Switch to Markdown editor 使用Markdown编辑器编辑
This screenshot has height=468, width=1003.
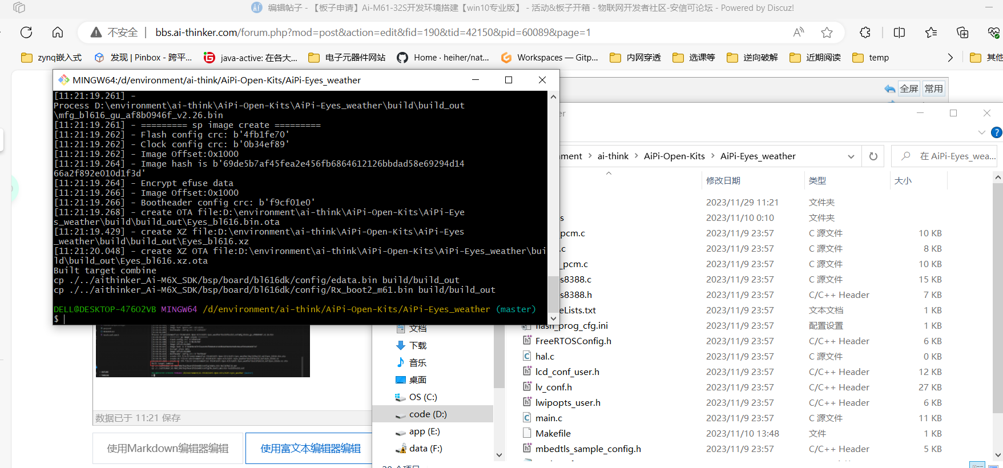[168, 449]
